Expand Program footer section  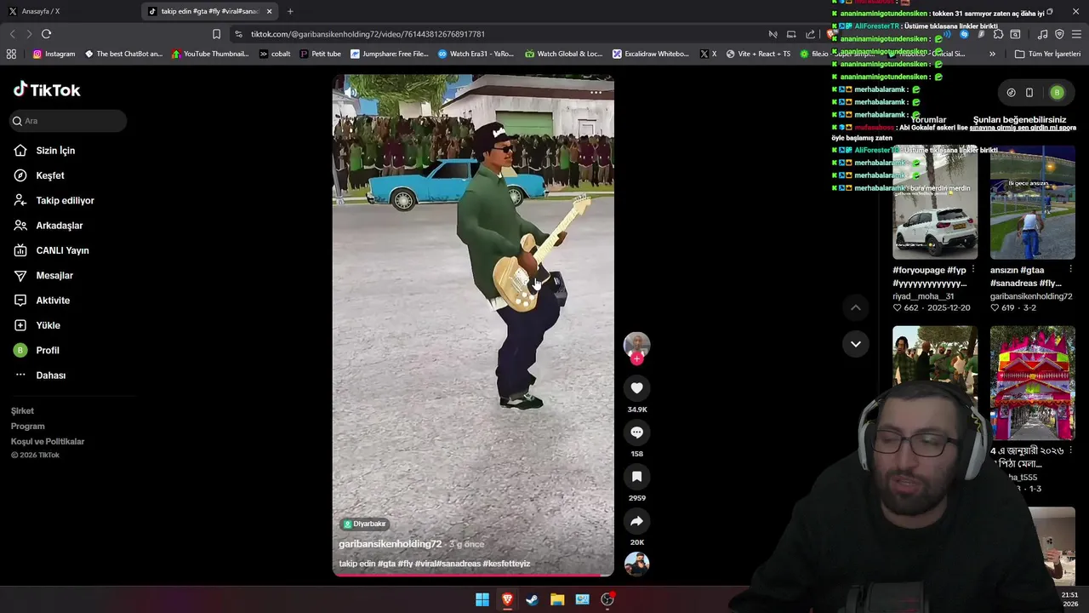coord(27,426)
